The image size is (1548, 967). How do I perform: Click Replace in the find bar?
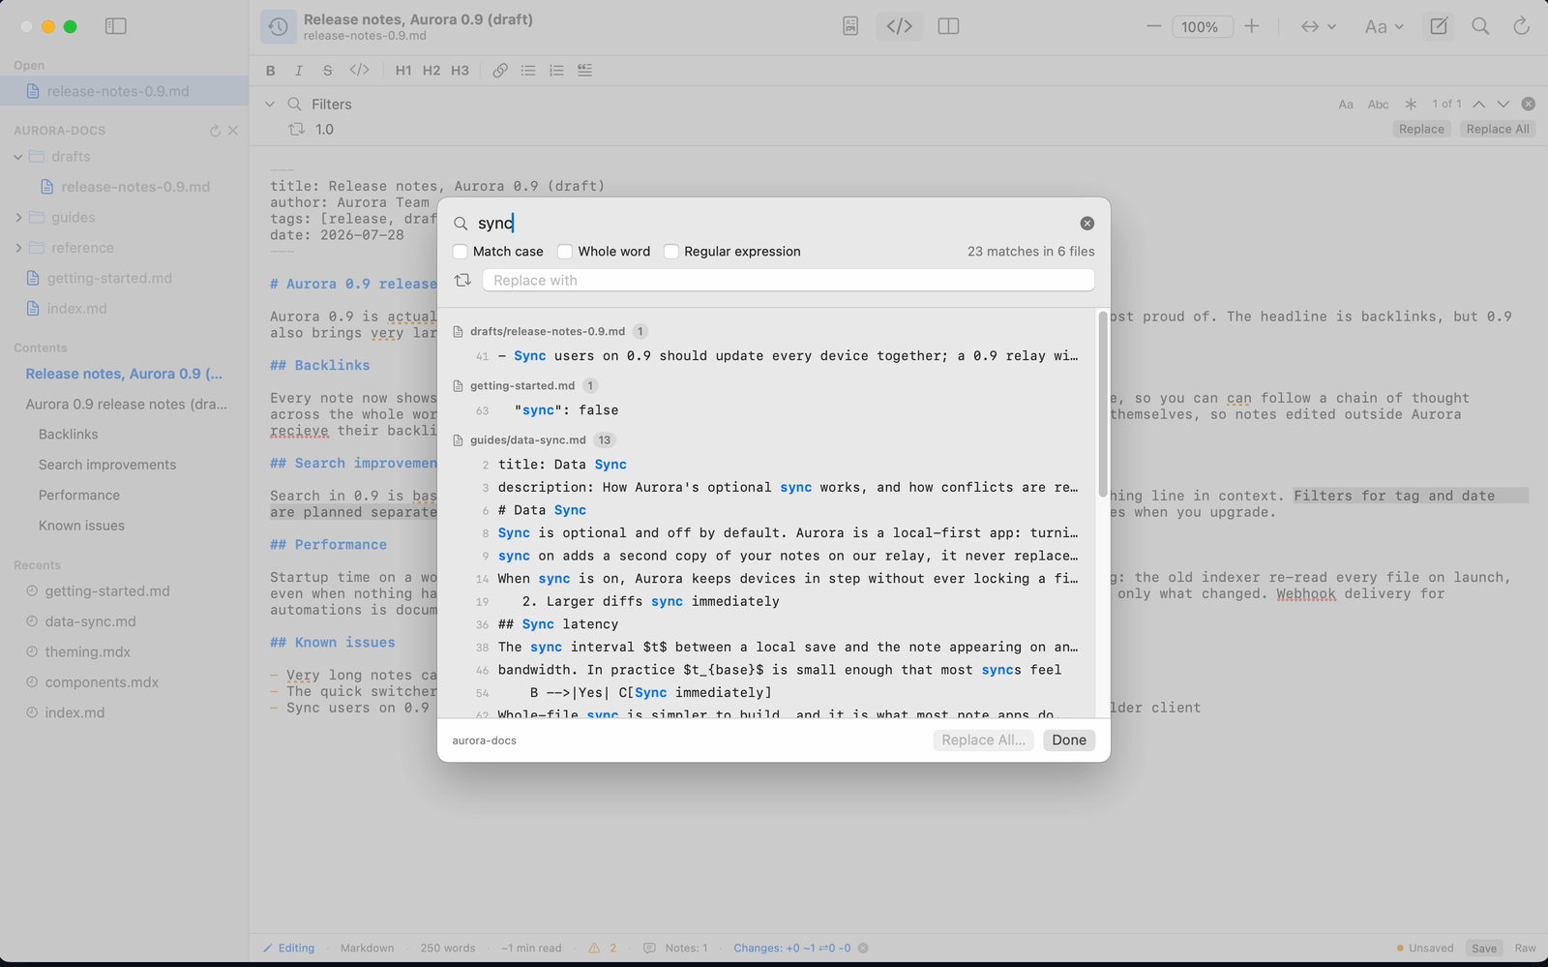pyautogui.click(x=1421, y=130)
